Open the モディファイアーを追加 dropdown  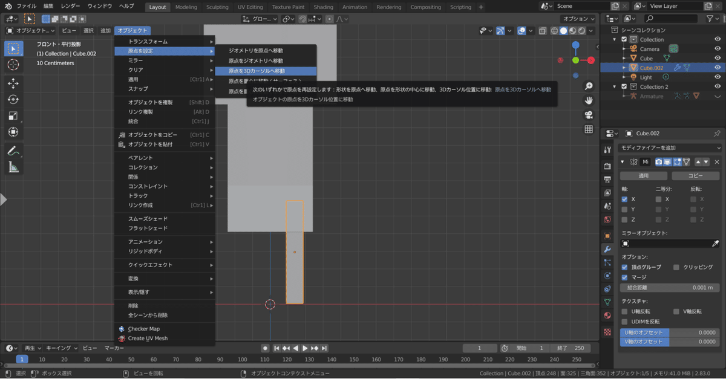670,147
